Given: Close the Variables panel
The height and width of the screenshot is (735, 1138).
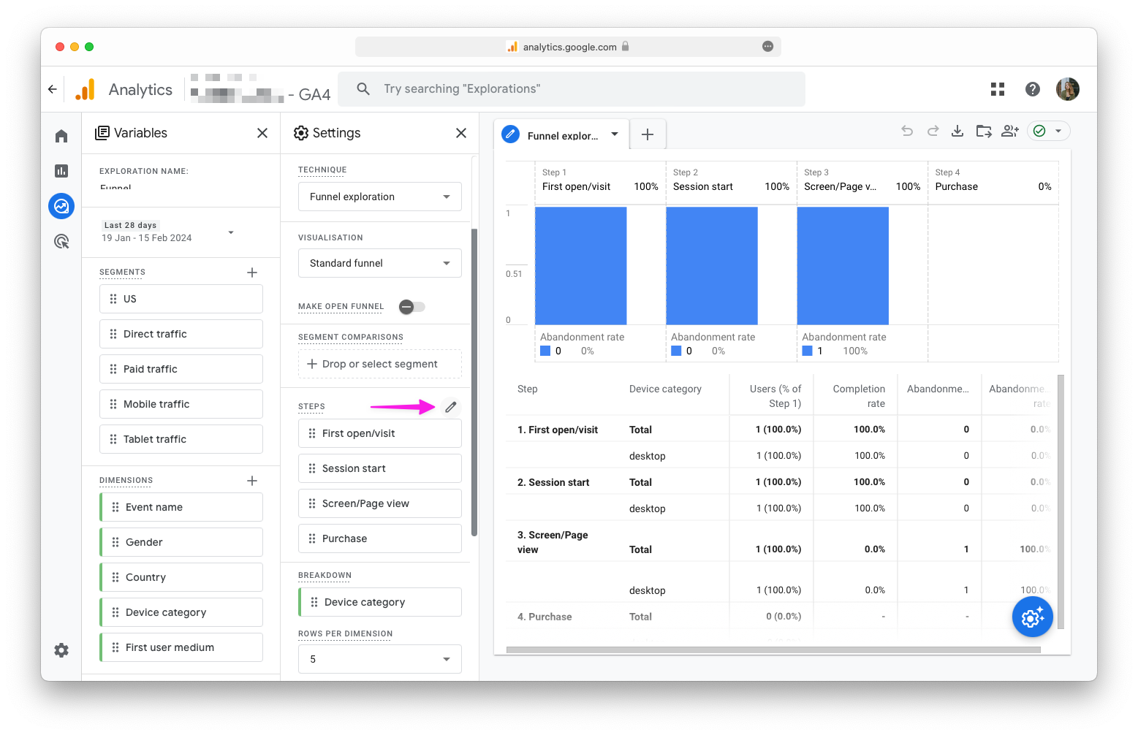Looking at the screenshot, I should click(262, 133).
